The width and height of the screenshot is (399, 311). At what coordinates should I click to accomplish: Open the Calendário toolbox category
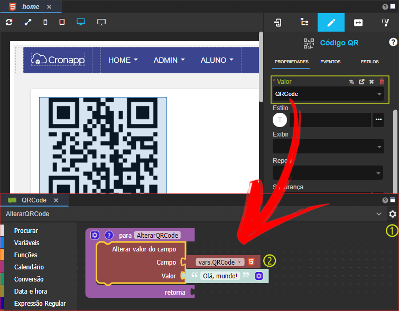click(29, 267)
